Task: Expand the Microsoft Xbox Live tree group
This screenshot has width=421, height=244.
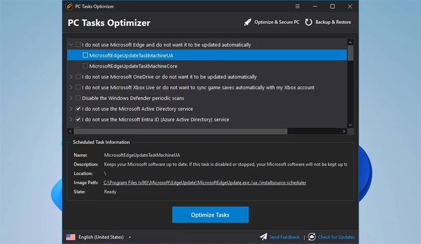Action: (x=71, y=87)
